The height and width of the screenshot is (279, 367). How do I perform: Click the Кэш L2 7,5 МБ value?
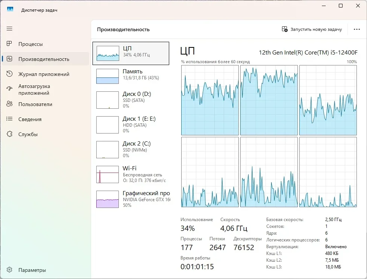coord(332,260)
